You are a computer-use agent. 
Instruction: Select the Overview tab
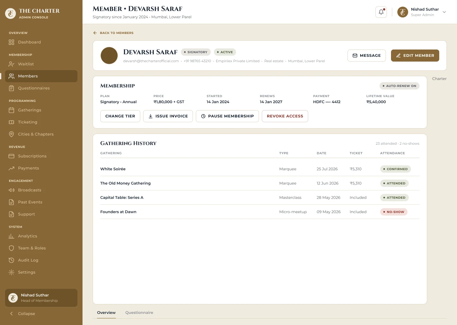coord(106,313)
